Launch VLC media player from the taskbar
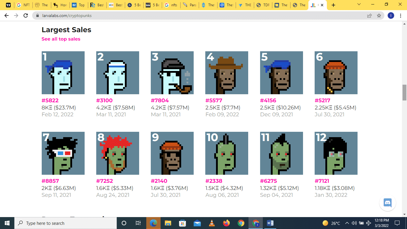 pyautogui.click(x=212, y=223)
